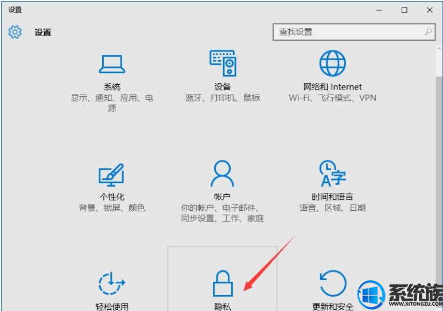The width and height of the screenshot is (443, 311).
Task: Click the scrollbar up arrow
Action: (x=439, y=49)
